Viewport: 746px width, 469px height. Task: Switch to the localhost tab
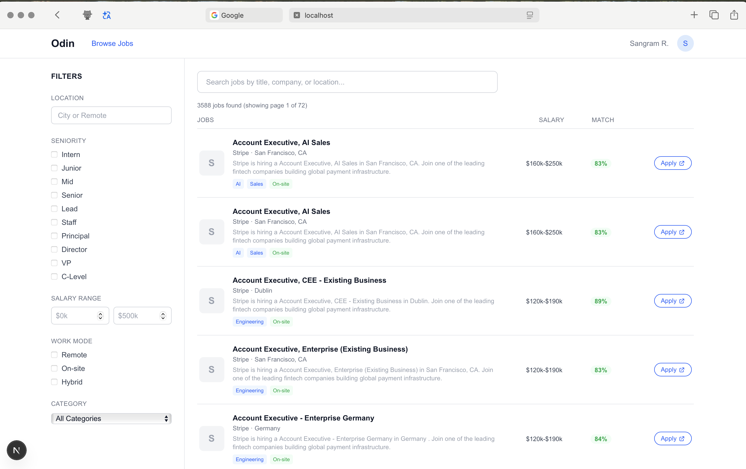click(x=414, y=15)
